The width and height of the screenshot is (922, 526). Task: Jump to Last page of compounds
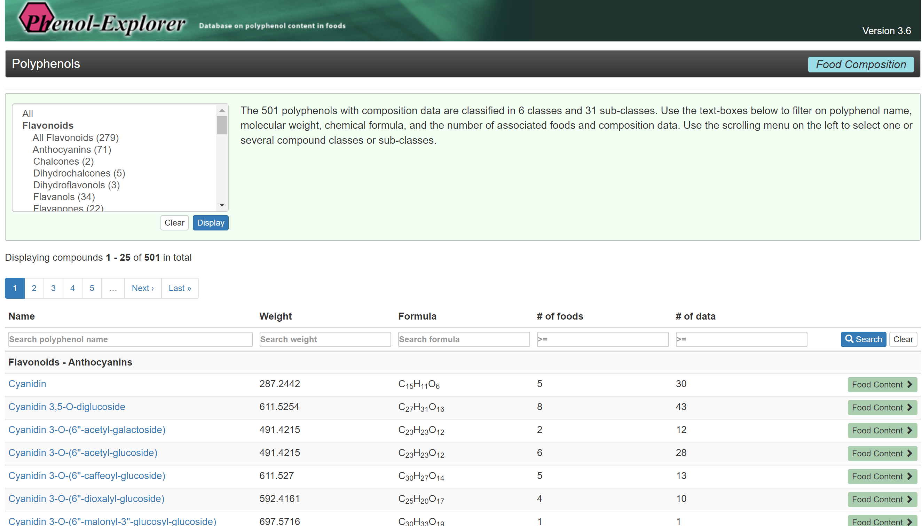click(x=180, y=288)
